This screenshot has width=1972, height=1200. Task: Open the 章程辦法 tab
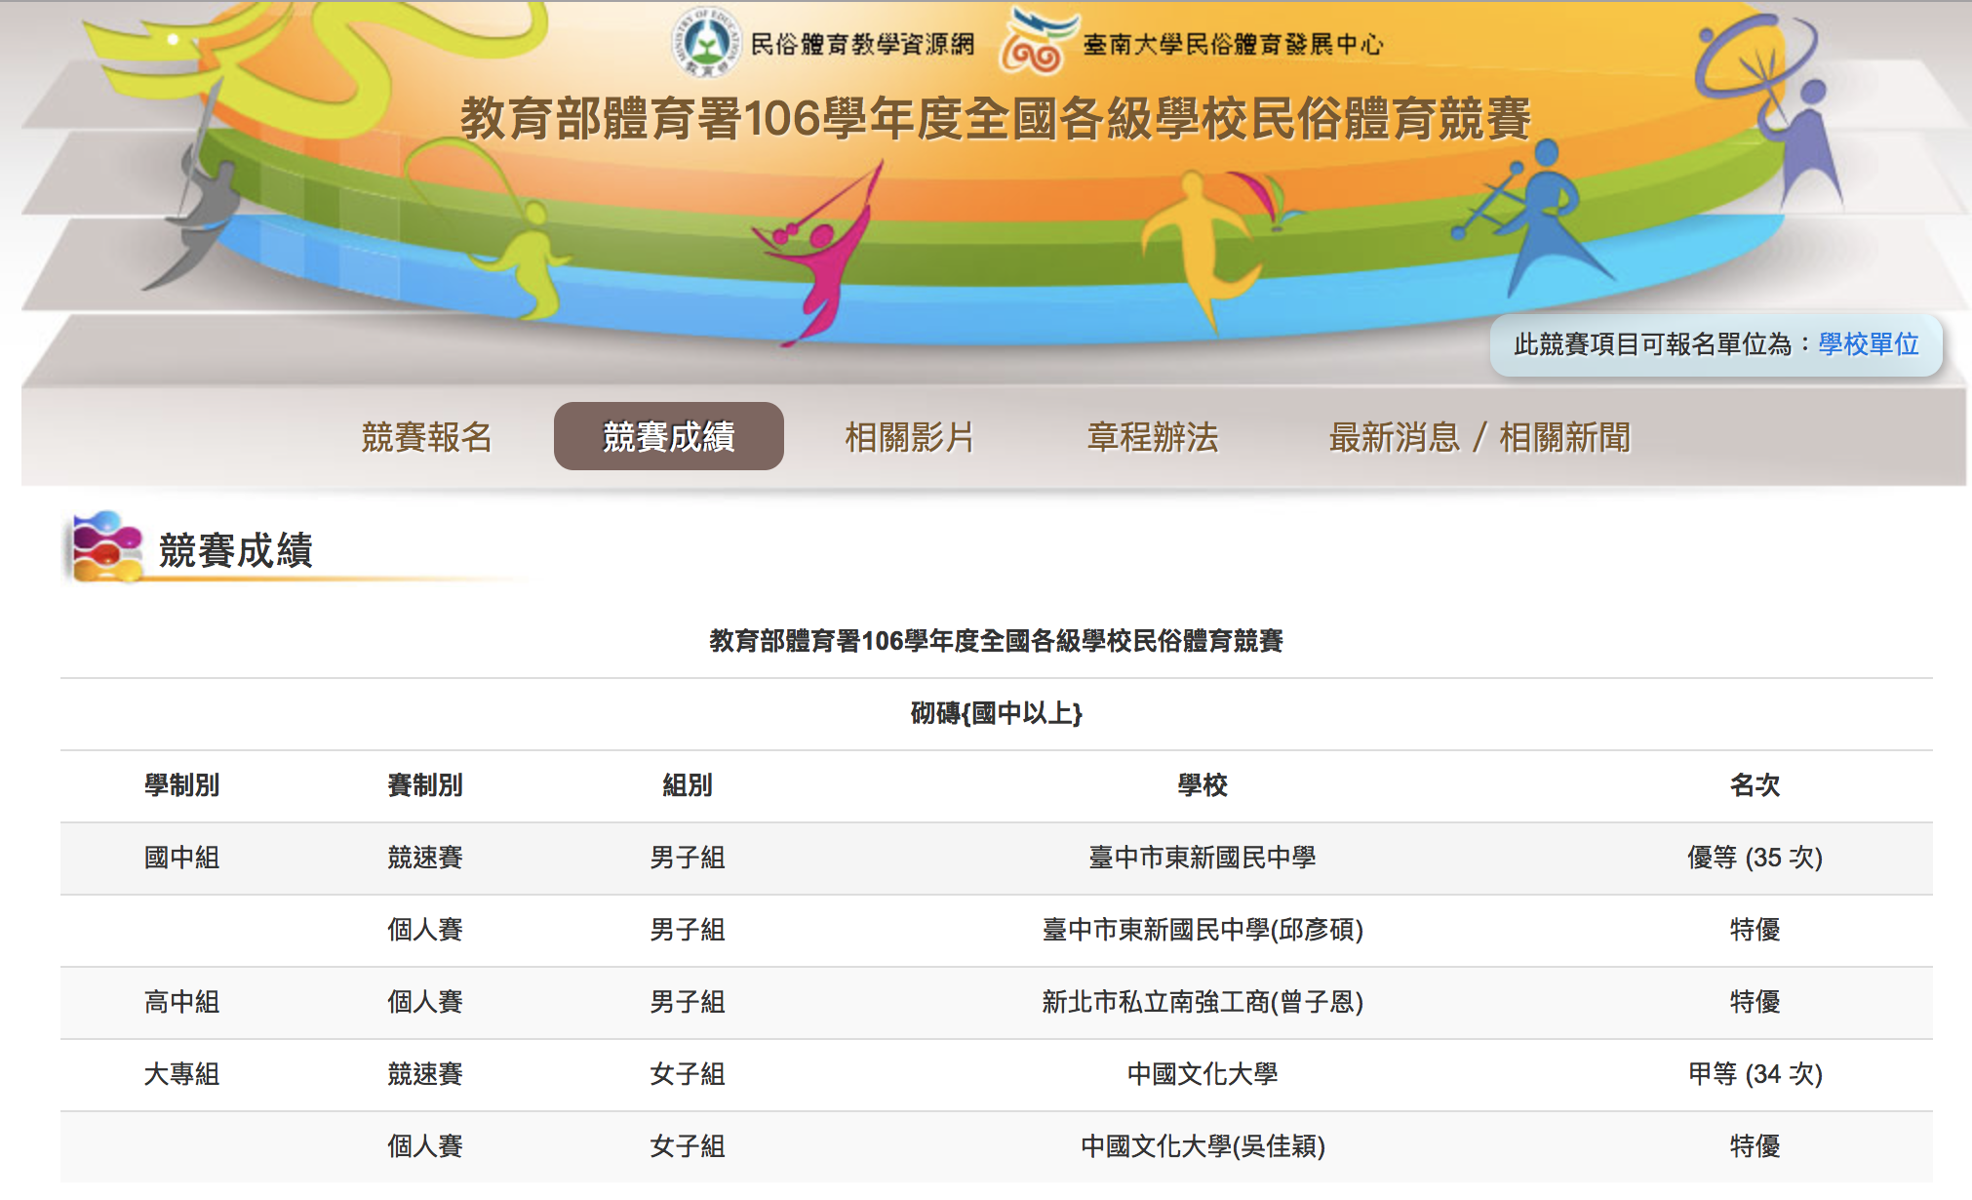point(1153,437)
